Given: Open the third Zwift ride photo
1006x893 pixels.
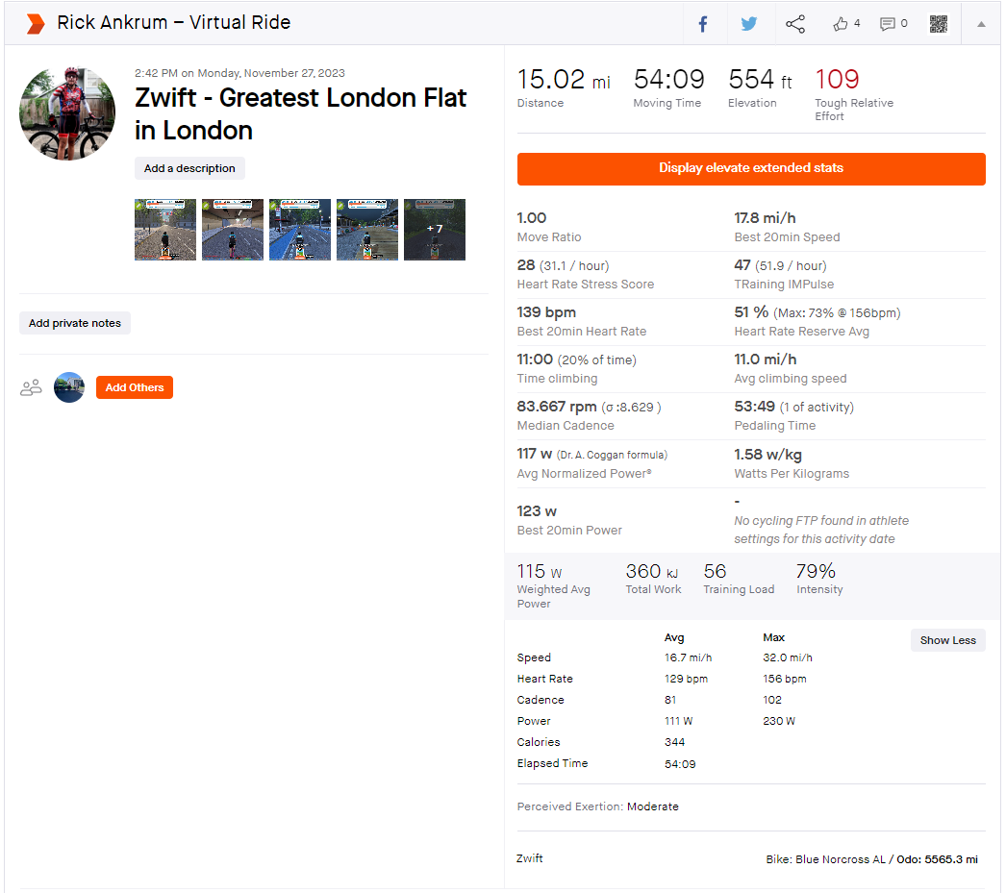Looking at the screenshot, I should (x=300, y=230).
